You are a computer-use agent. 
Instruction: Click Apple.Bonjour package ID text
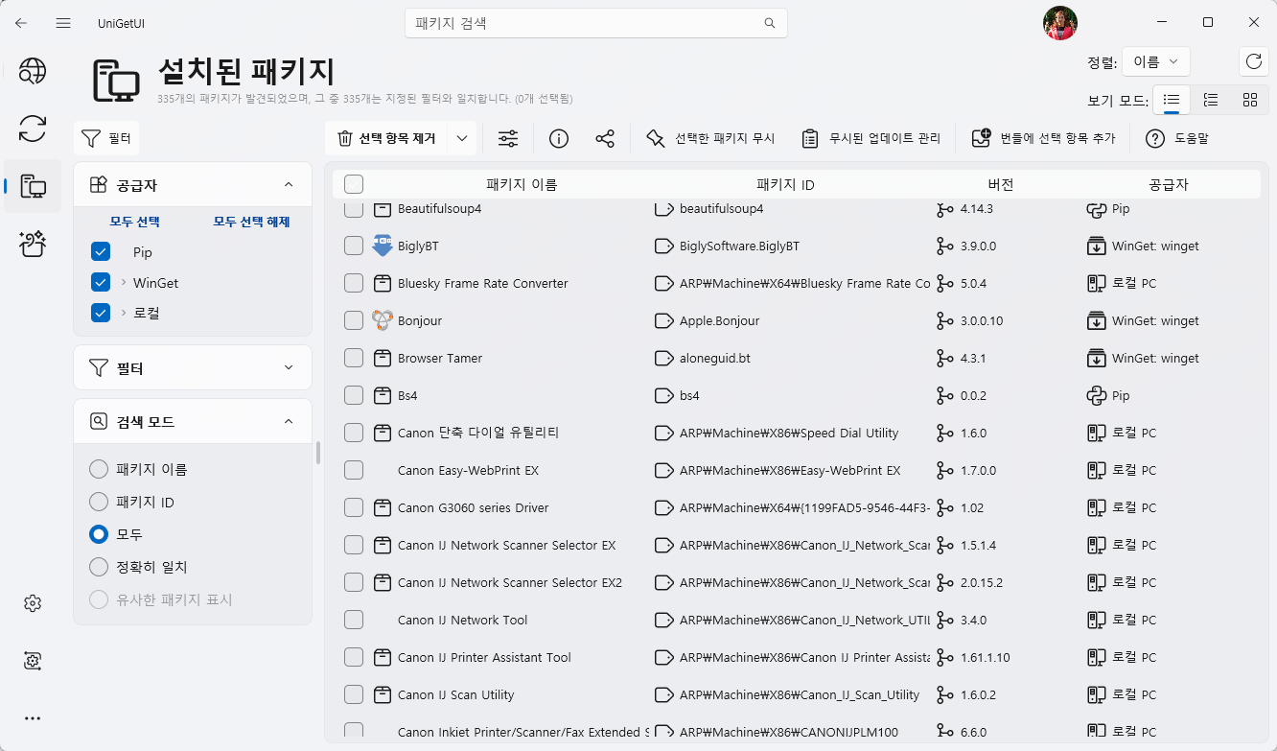(719, 321)
